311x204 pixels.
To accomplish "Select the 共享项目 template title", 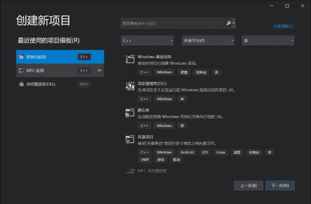I will (146, 137).
